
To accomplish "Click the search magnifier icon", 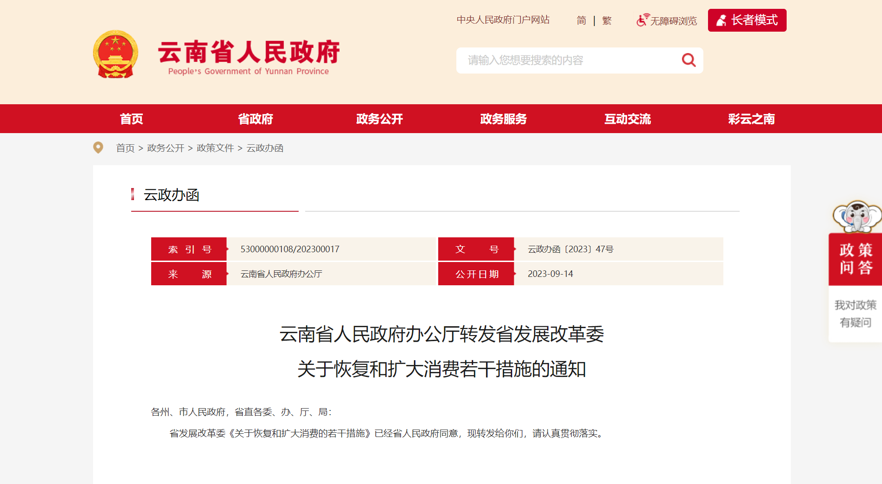I will 688,60.
